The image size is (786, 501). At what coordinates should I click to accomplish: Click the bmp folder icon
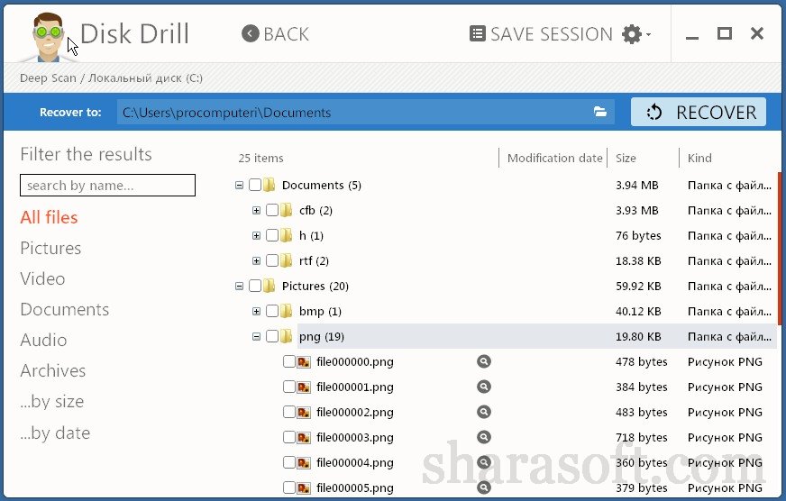(287, 311)
